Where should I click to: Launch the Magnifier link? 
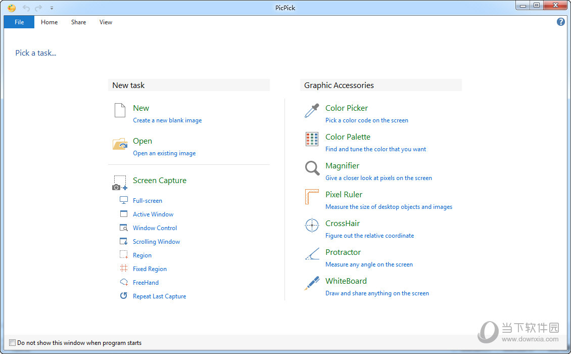click(342, 165)
